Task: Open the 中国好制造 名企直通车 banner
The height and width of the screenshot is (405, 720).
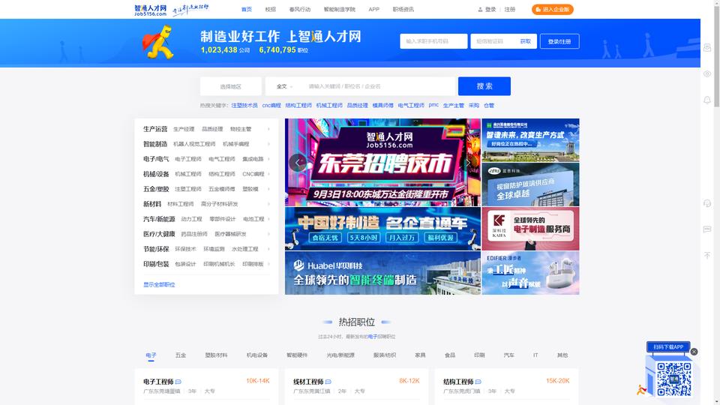Action: tap(382, 229)
